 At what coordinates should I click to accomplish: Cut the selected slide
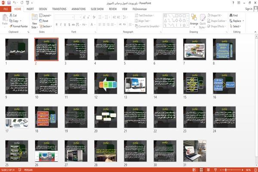(13, 16)
